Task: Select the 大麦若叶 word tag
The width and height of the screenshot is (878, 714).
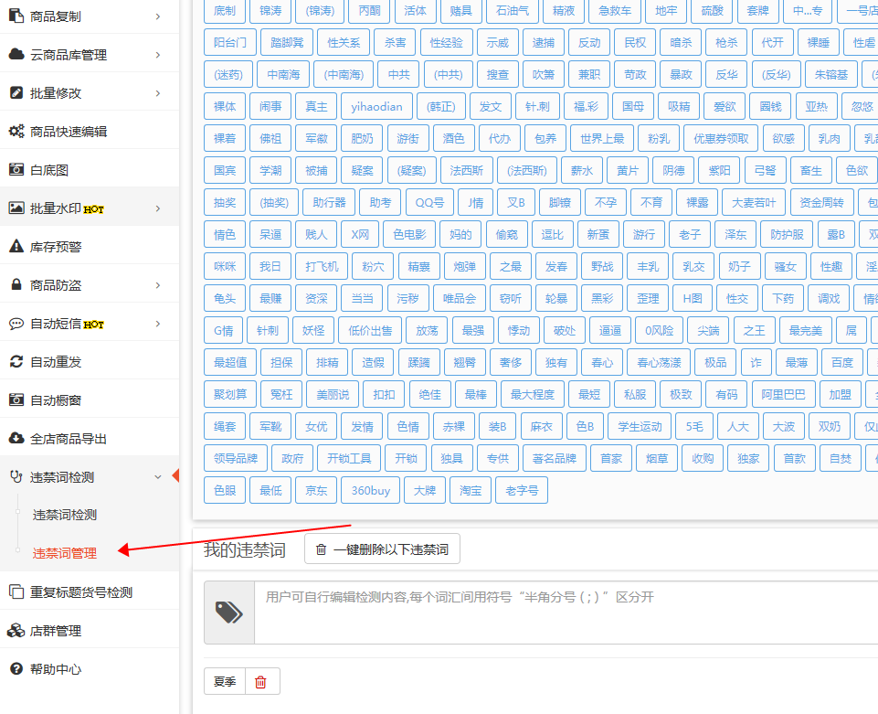Action: click(x=755, y=202)
